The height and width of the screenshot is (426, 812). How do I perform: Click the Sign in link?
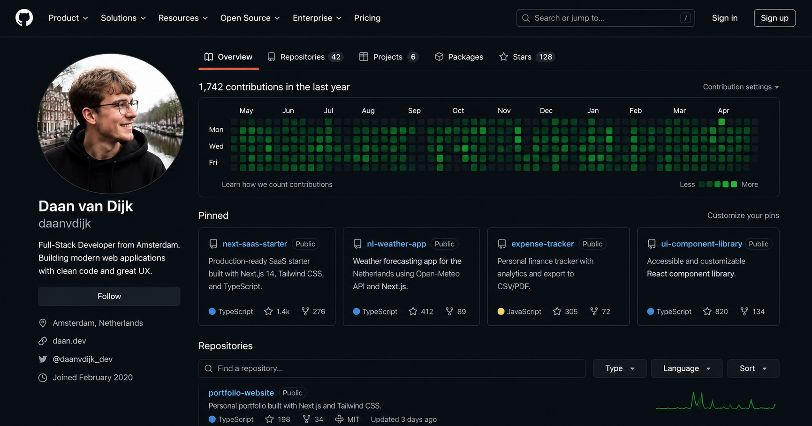(725, 18)
